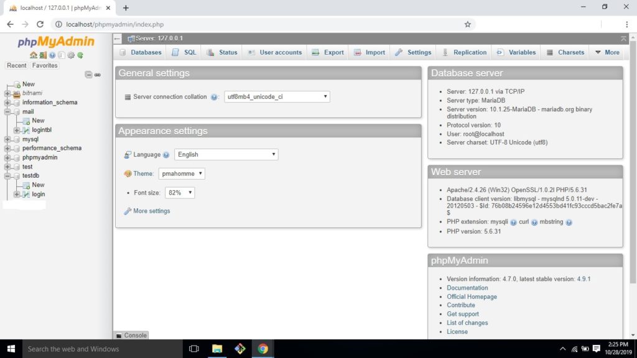
Task: Open Chrome menu three-dot icon
Action: pos(627,24)
